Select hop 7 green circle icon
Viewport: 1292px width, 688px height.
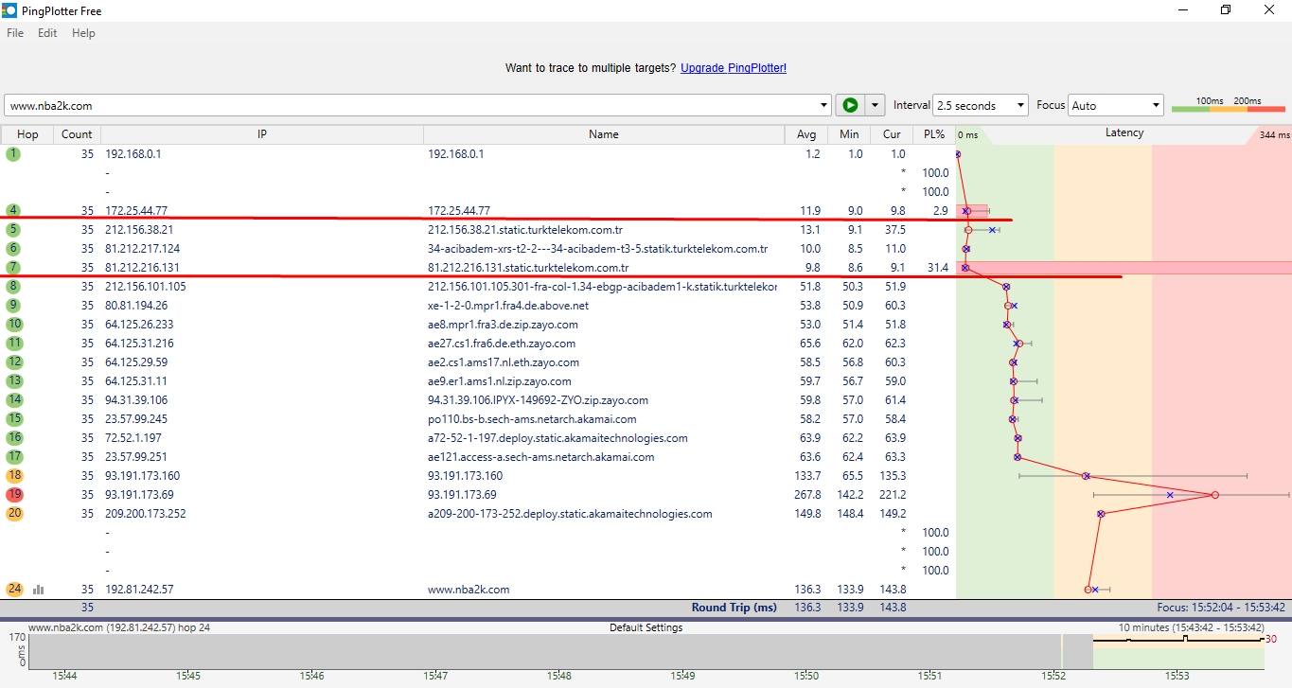pos(14,268)
